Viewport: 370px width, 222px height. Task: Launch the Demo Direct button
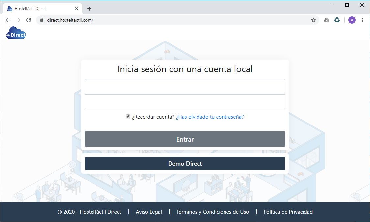point(185,164)
